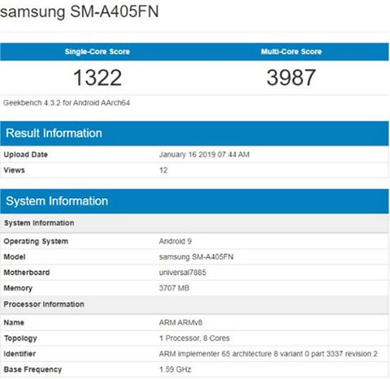The height and width of the screenshot is (379, 390).
Task: Select the Processor Information subheader
Action: [x=194, y=304]
